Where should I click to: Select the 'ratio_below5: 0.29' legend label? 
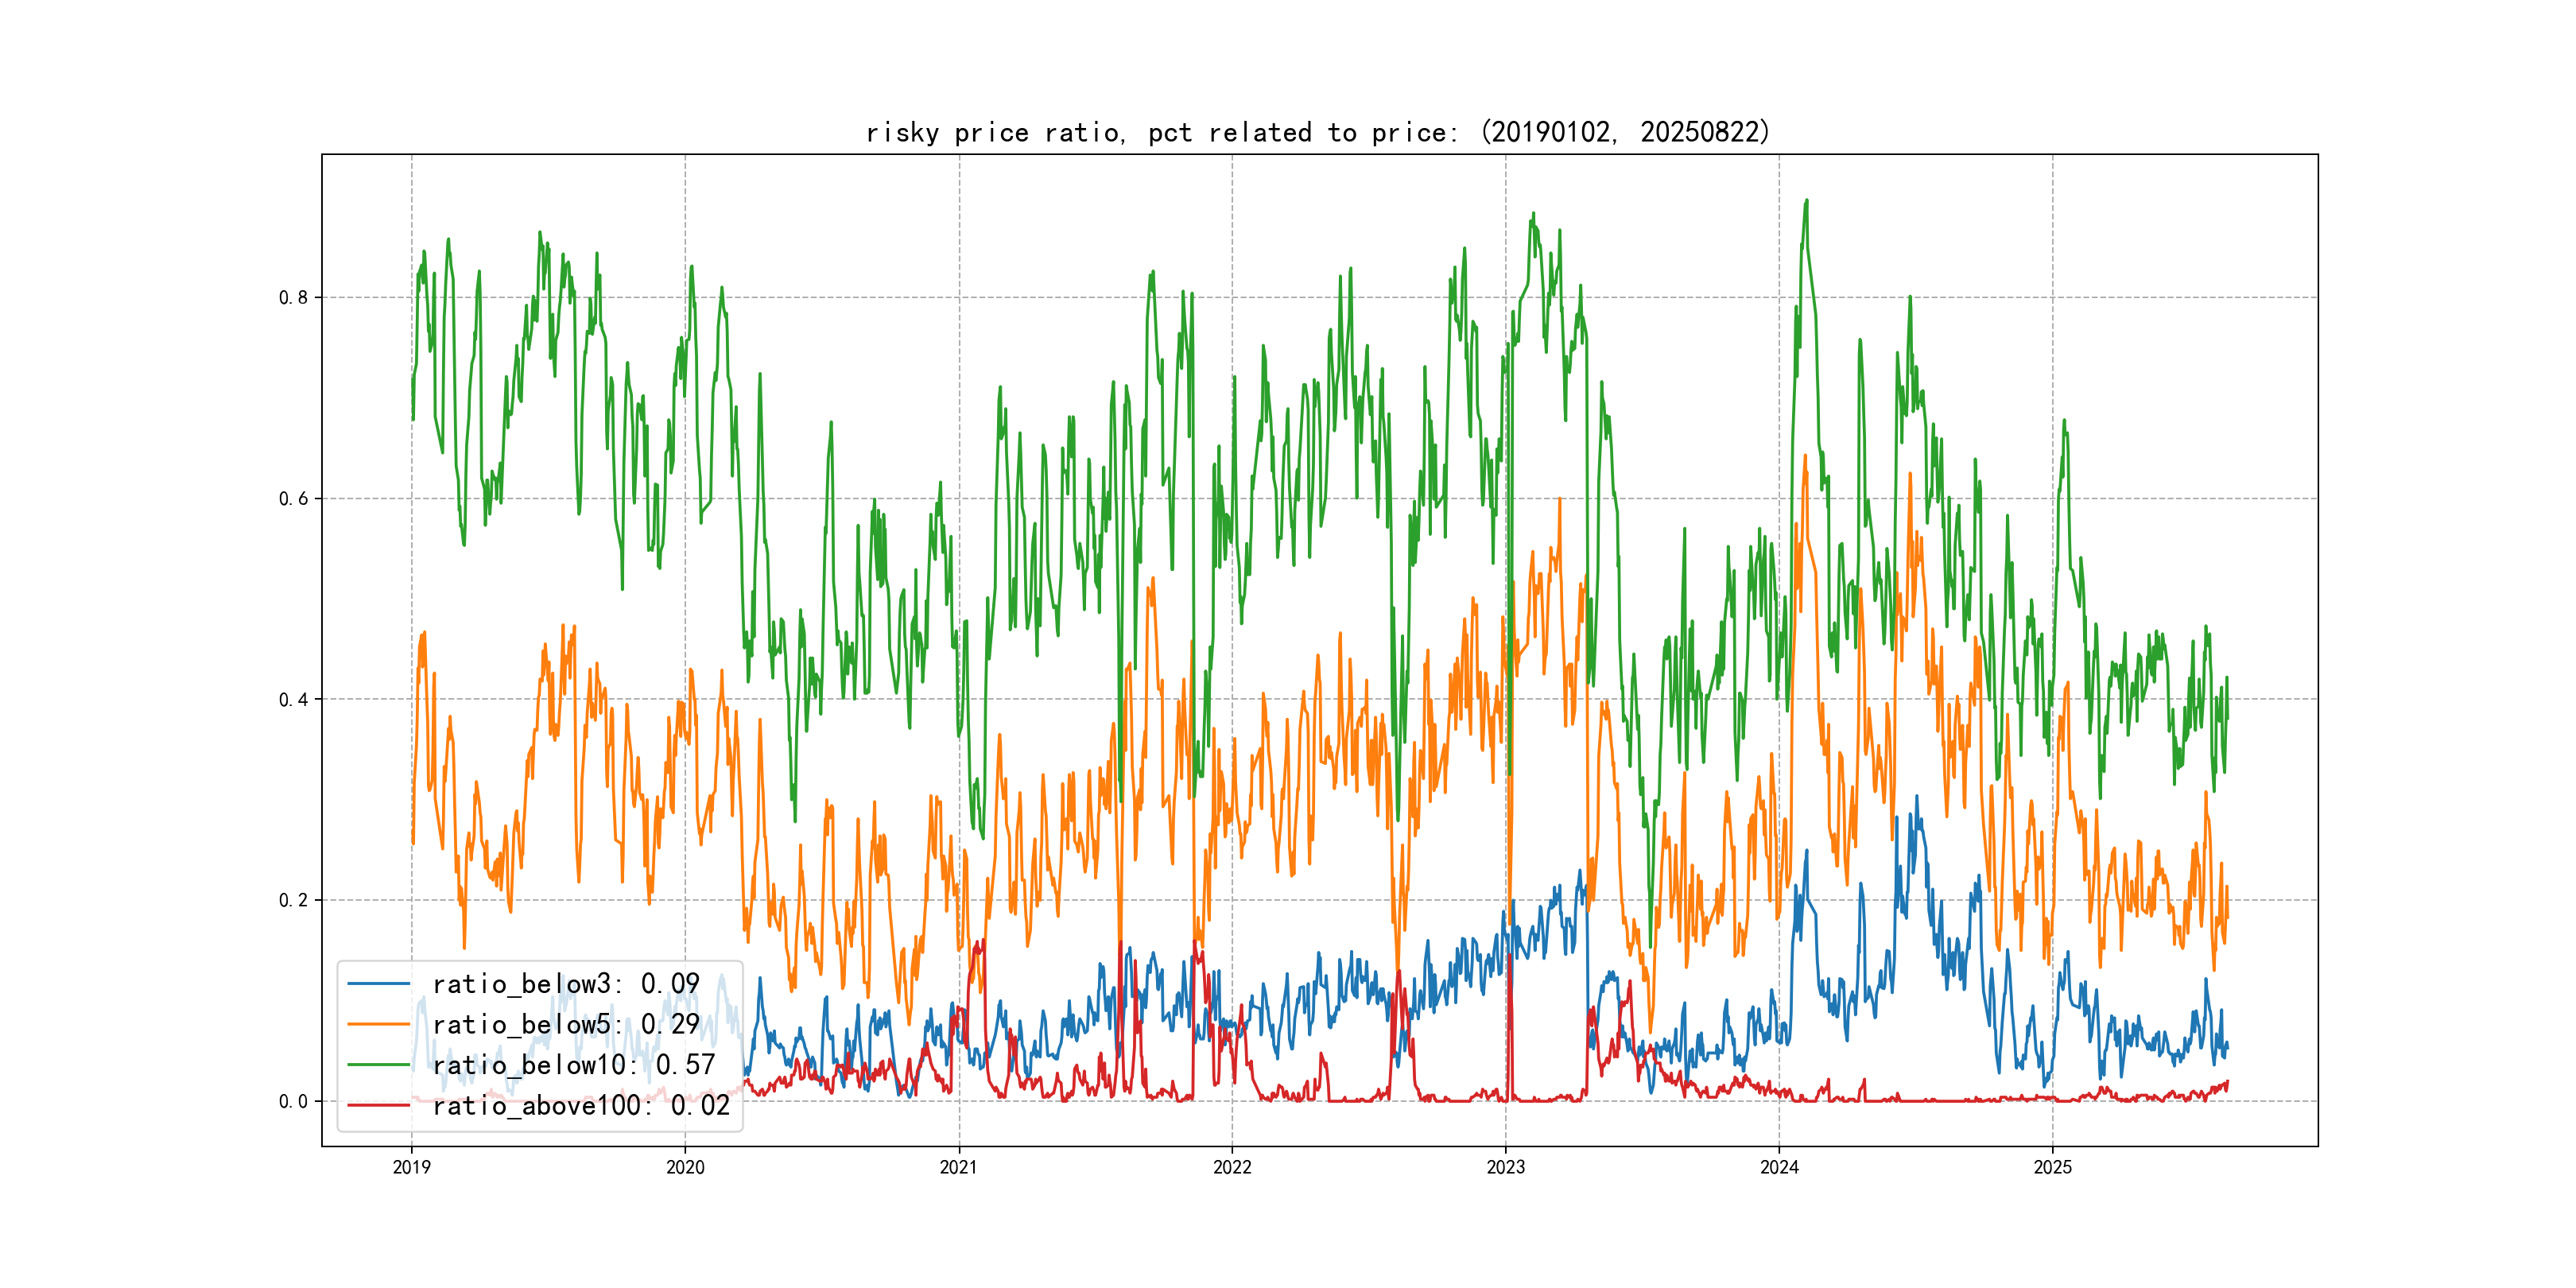coord(565,1024)
